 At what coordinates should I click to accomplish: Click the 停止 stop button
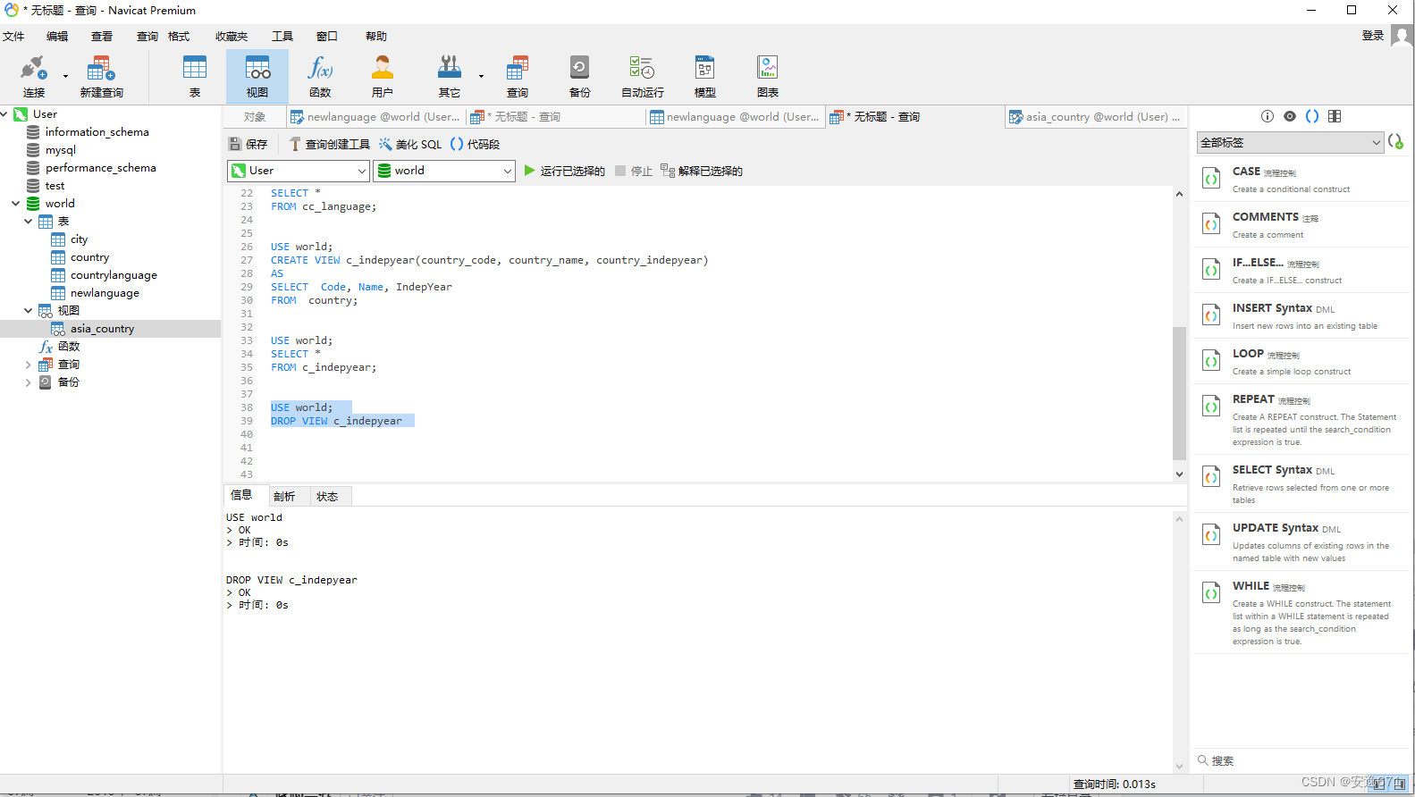634,171
